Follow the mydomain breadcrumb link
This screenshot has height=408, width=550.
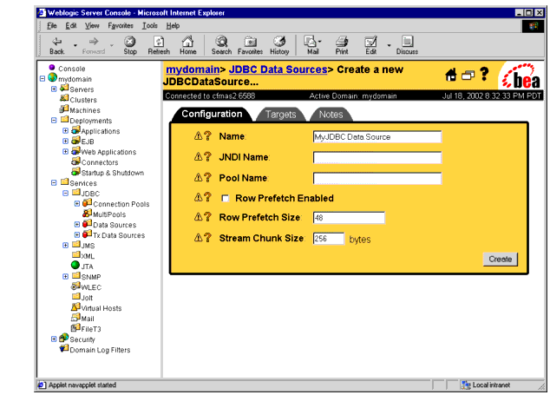pyautogui.click(x=193, y=69)
